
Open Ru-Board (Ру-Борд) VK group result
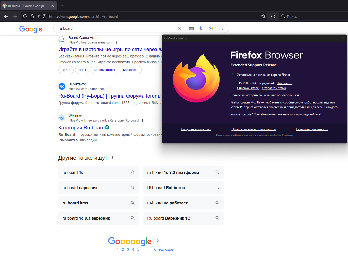pyautogui.click(x=110, y=96)
